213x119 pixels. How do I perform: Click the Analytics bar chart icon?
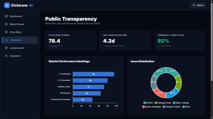click(7, 40)
